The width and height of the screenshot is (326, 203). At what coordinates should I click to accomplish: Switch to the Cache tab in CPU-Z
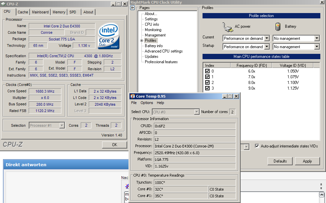pos(23,12)
